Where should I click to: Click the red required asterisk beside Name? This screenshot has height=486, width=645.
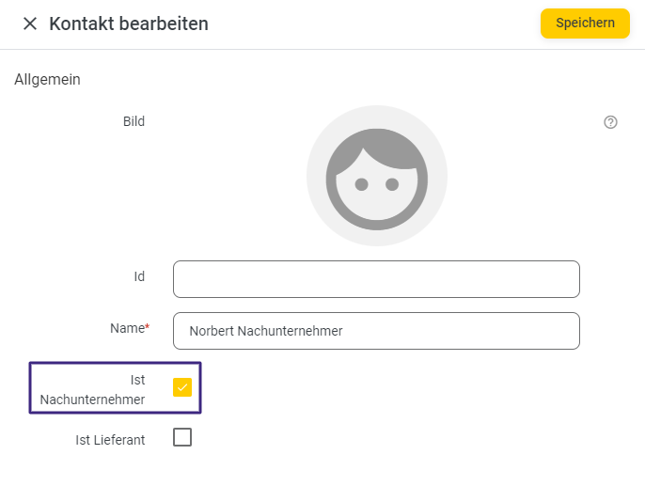point(148,326)
